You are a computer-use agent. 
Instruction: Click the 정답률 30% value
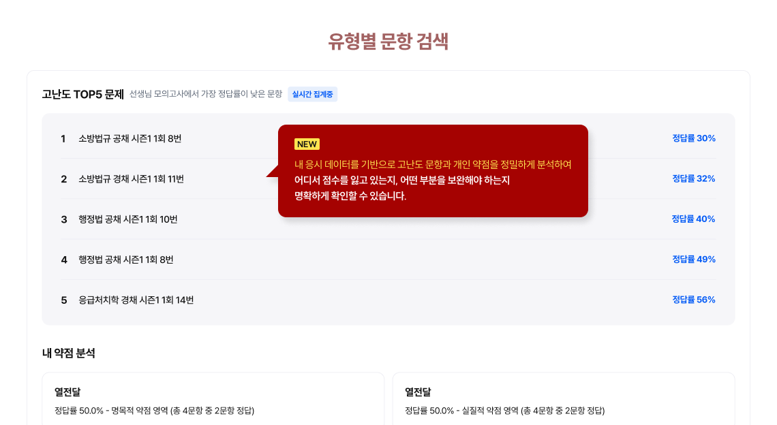pos(693,138)
